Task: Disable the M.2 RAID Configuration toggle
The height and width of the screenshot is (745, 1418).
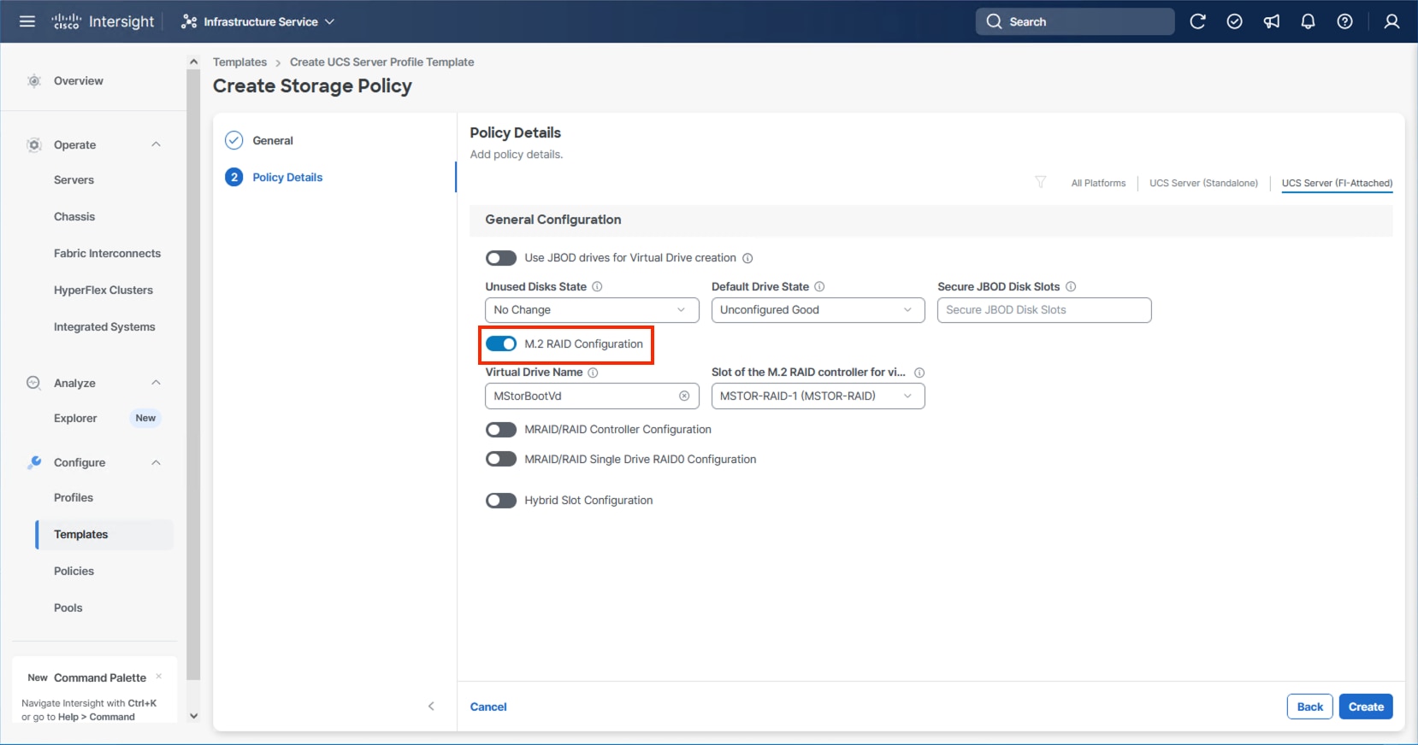Action: click(501, 344)
